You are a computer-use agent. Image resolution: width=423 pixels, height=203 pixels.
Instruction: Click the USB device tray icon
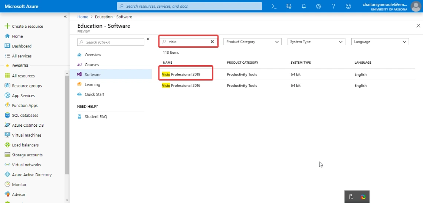(351, 197)
